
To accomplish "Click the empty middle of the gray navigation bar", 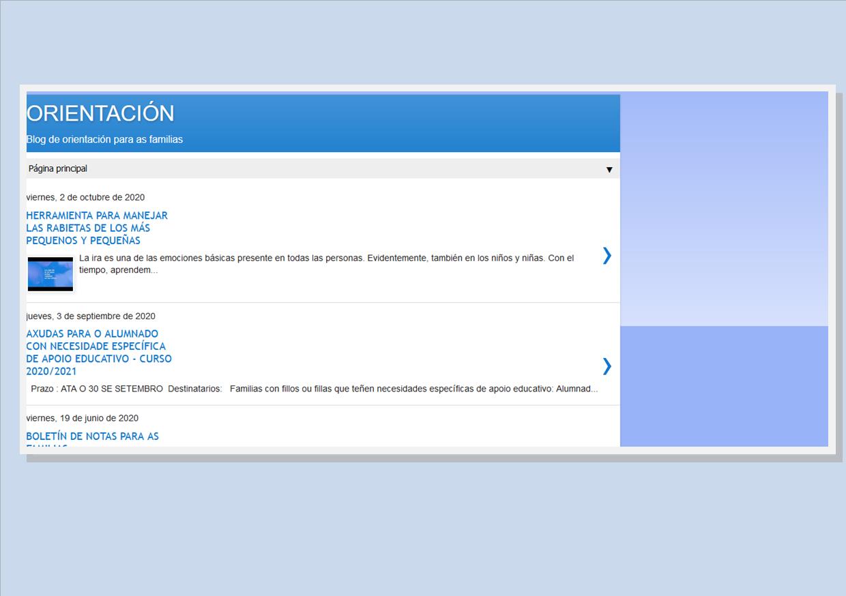I will pos(341,168).
